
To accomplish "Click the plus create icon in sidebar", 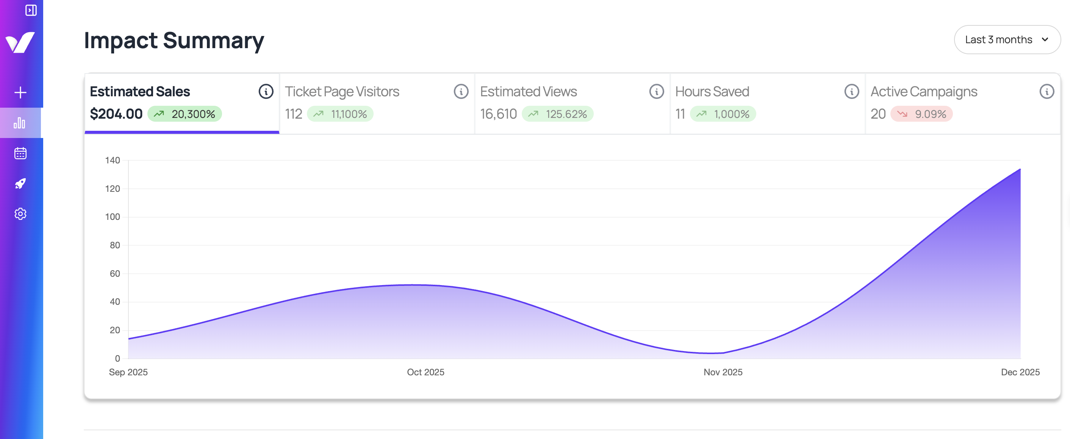I will pos(20,92).
